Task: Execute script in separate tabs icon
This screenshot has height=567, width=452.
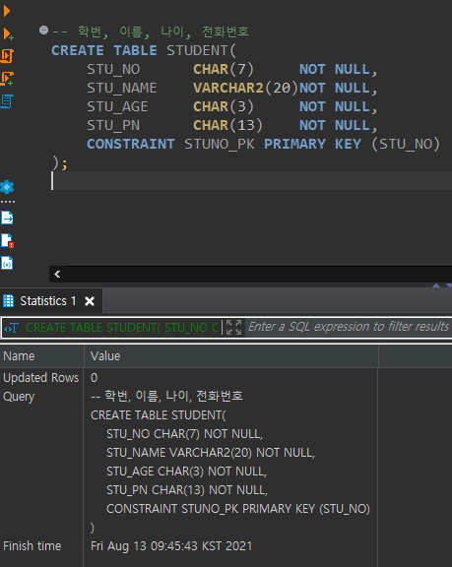Action: coord(7,79)
